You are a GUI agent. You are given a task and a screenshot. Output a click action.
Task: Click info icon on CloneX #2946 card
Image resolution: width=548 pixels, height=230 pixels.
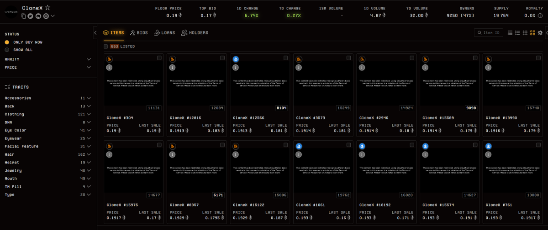coord(362,67)
